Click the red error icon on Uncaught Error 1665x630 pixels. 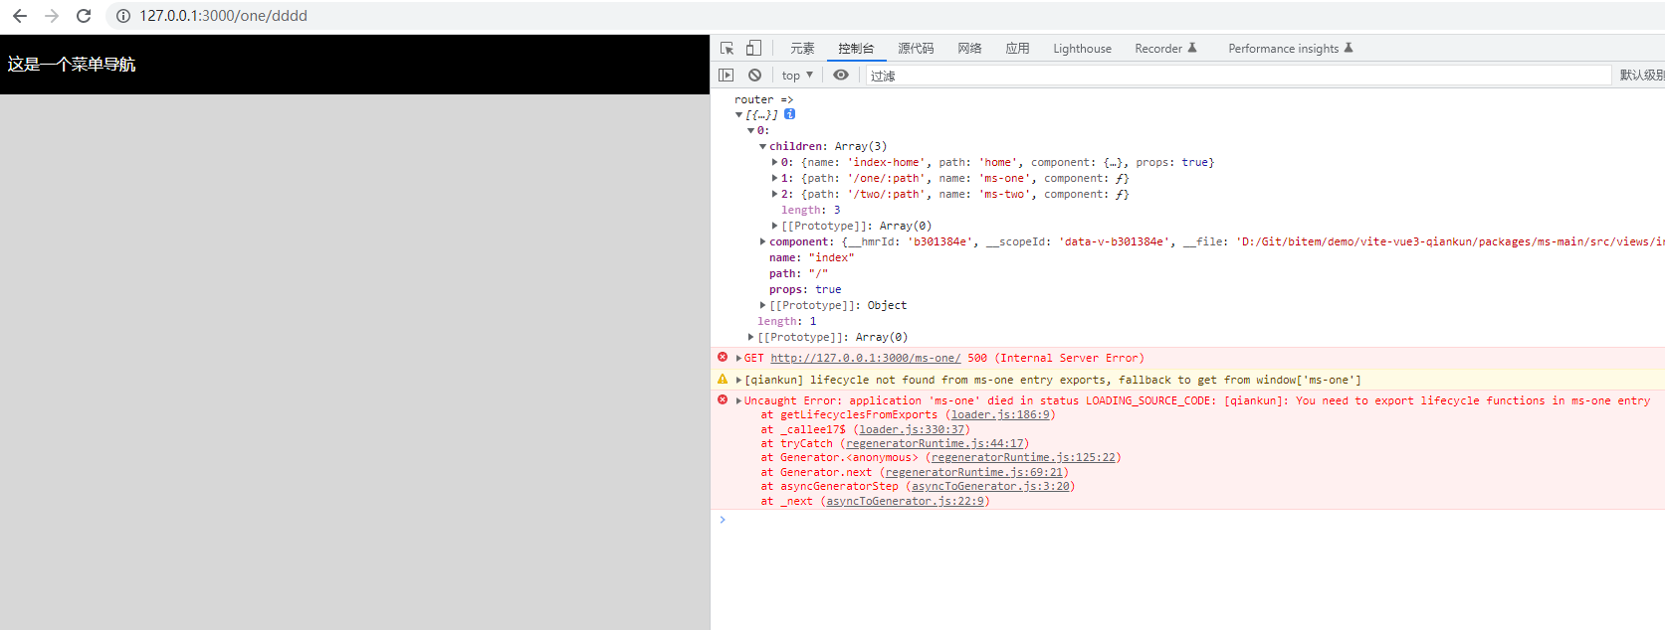[723, 399]
